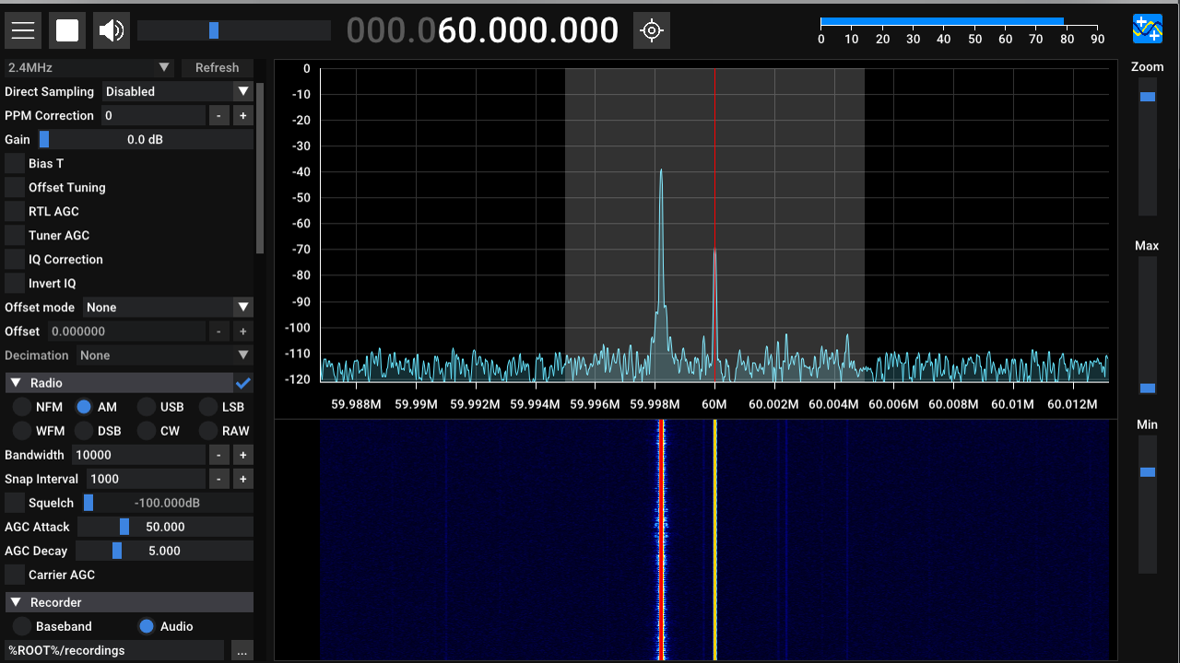The width and height of the screenshot is (1180, 663).
Task: Open the Offset mode dropdown
Action: coord(168,307)
